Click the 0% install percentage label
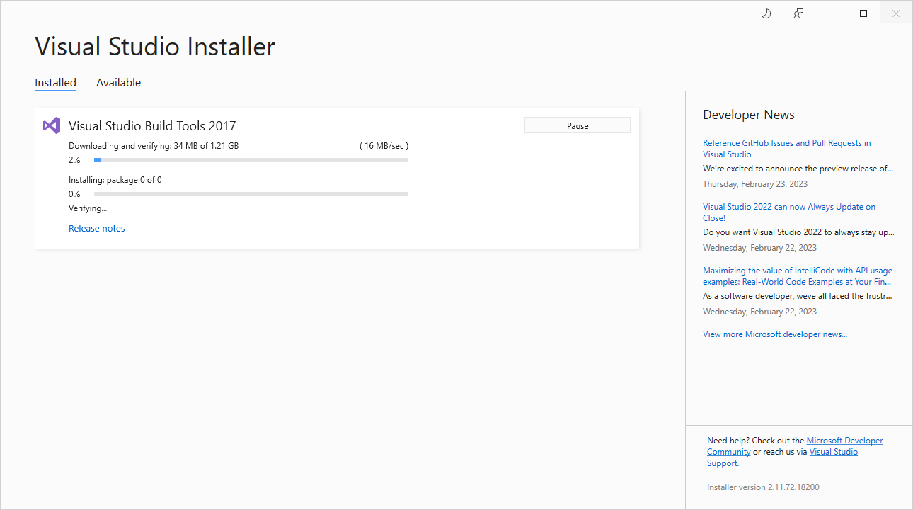This screenshot has height=510, width=913. pos(74,194)
